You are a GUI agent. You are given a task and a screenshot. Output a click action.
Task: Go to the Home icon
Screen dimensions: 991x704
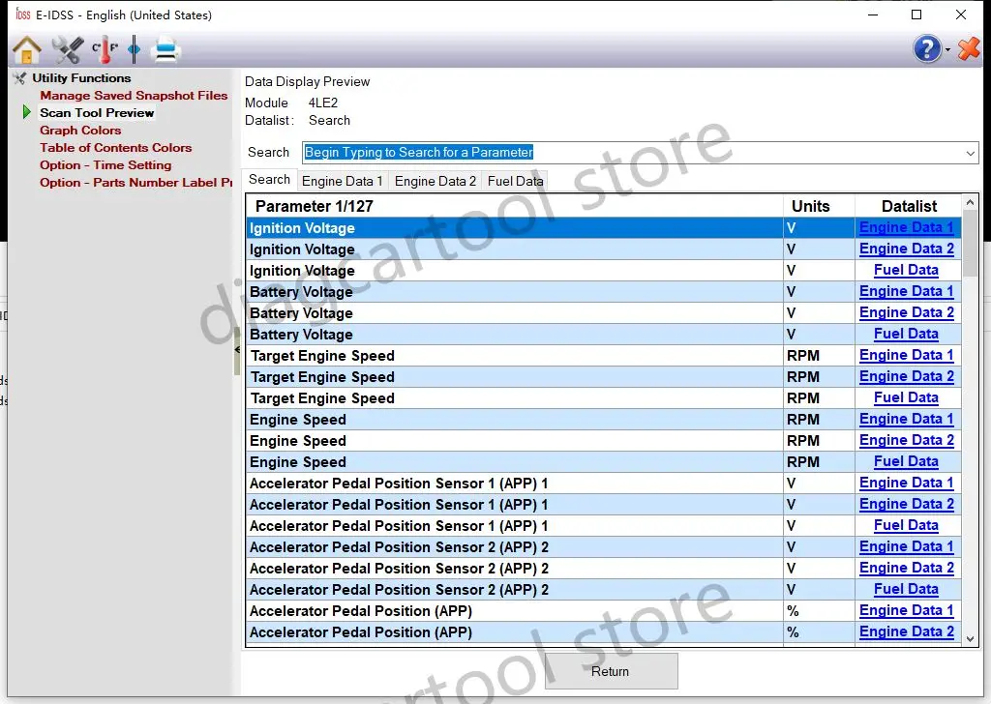click(x=27, y=49)
